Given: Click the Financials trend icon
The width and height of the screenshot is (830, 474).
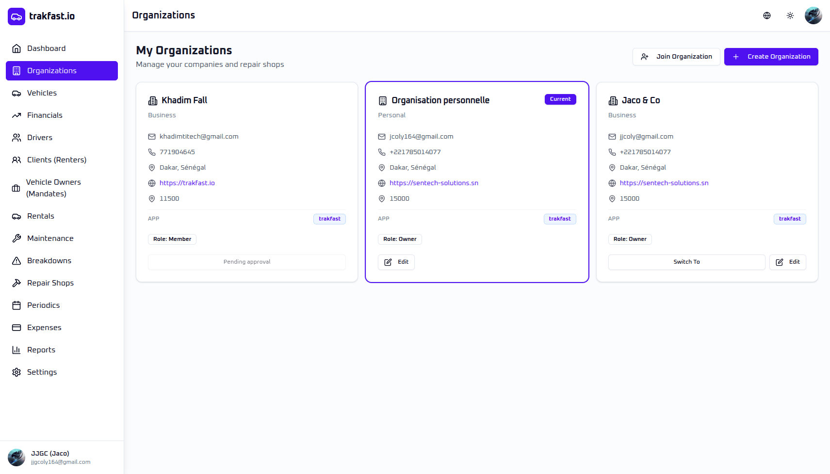Looking at the screenshot, I should (16, 115).
